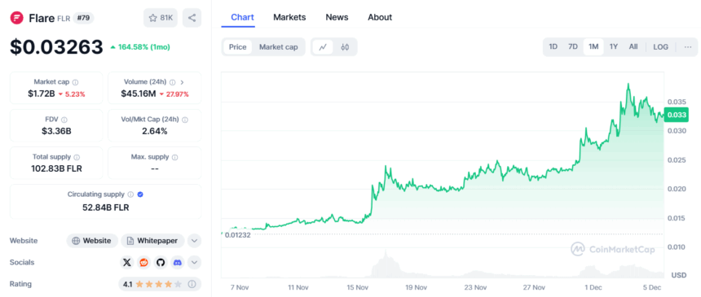Click the $0.03263 price value
Image resolution: width=701 pixels, height=297 pixels.
(x=56, y=47)
